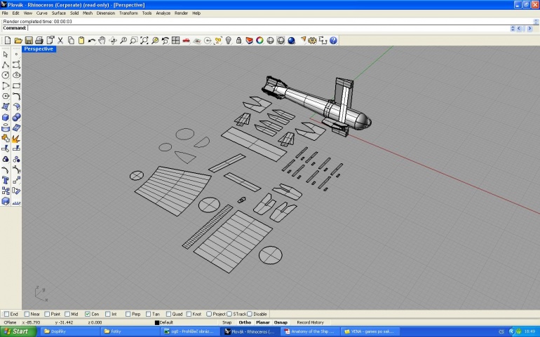Uncheck the Cen osnap checkbox
This screenshot has height=337, width=540.
coord(88,314)
